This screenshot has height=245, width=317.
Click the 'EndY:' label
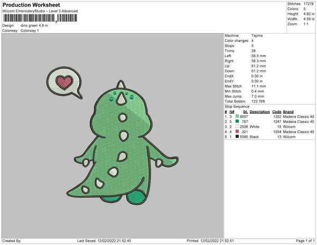[229, 81]
